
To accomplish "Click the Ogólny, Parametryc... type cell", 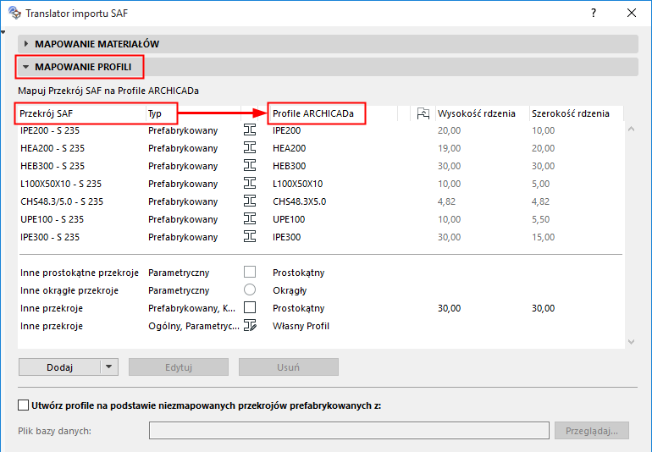I will (x=194, y=326).
